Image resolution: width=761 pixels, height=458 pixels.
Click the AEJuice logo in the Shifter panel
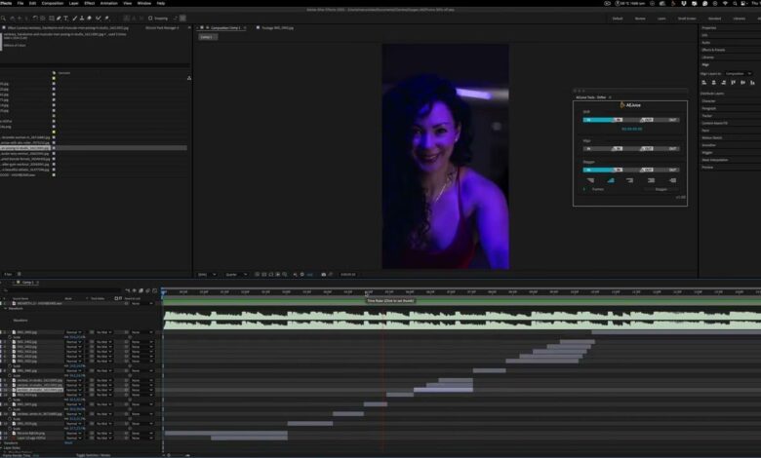pos(630,105)
